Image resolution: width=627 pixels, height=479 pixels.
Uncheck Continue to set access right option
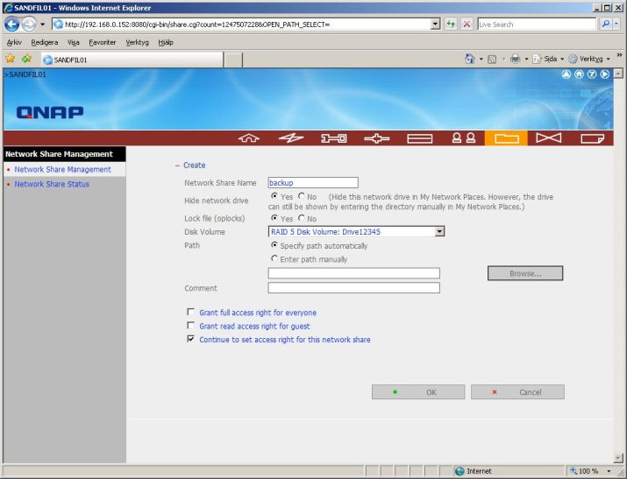pyautogui.click(x=190, y=340)
